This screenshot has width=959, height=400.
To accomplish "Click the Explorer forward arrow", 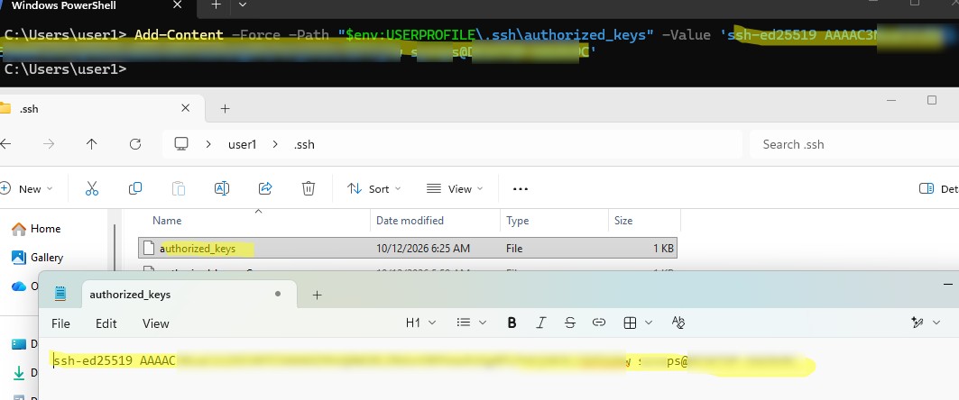I will 49,144.
